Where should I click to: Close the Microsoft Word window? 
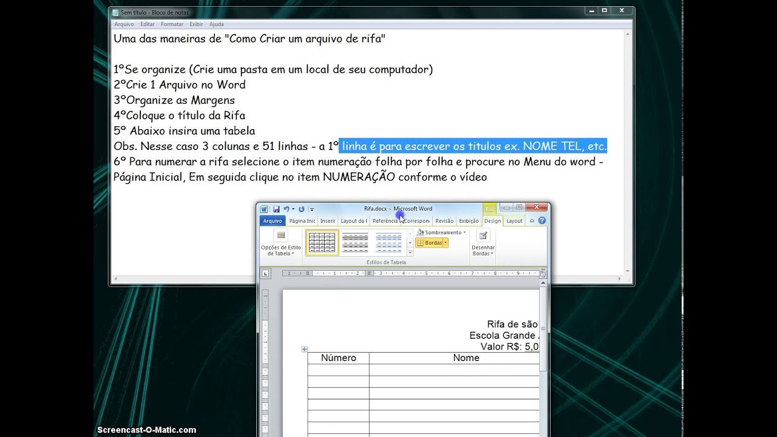click(x=536, y=207)
